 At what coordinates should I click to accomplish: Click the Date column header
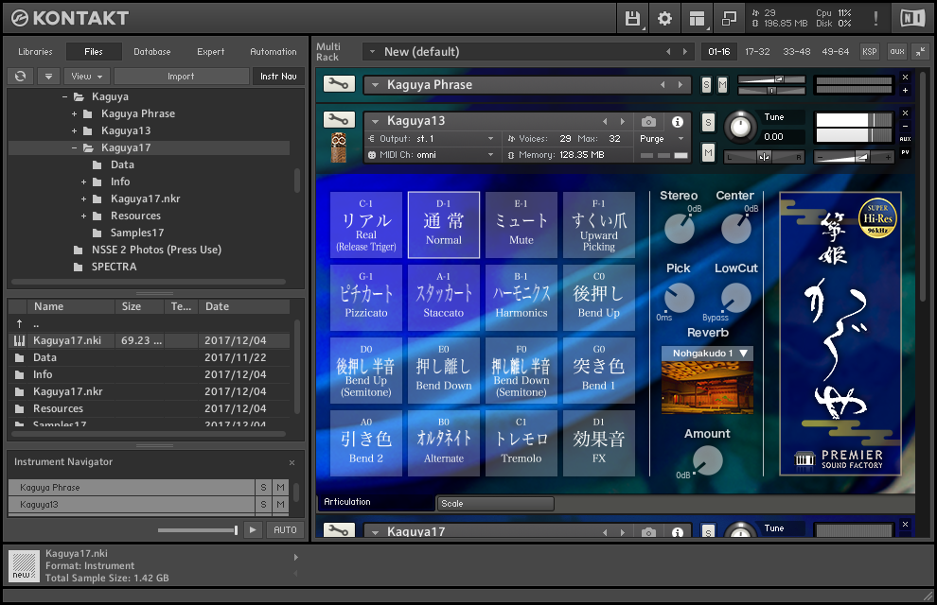coord(244,306)
